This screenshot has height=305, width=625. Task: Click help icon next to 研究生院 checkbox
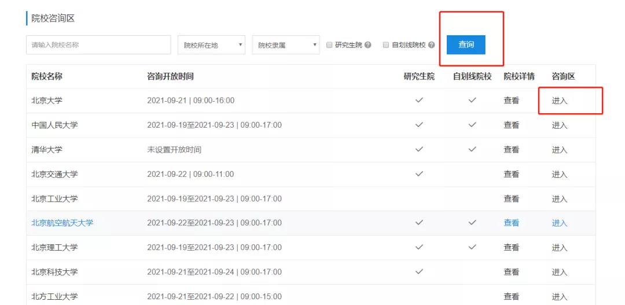(x=368, y=45)
